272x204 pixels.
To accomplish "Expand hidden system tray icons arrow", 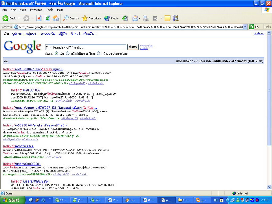I will pos(228,200).
